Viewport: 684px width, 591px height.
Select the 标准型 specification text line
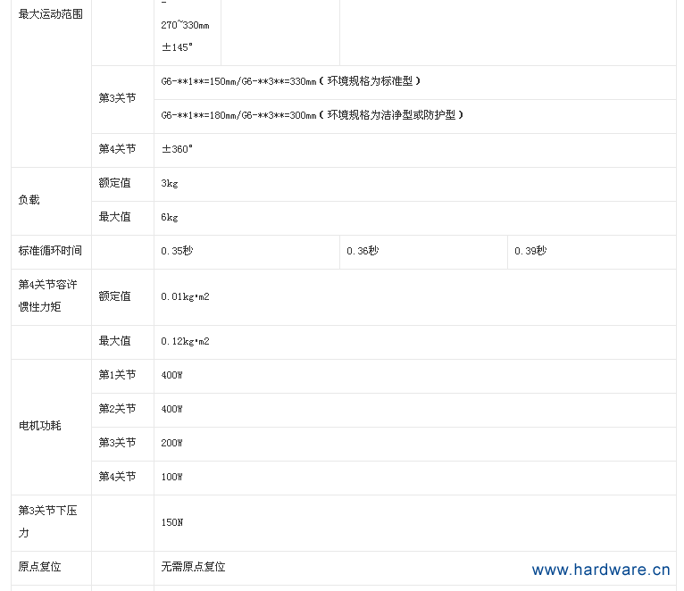(x=290, y=81)
